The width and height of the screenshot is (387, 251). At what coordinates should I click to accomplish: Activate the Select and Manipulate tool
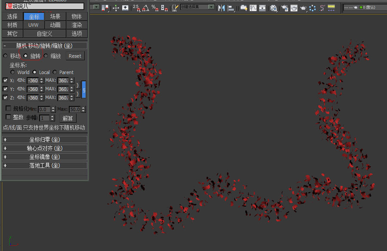pyautogui.click(x=116, y=8)
